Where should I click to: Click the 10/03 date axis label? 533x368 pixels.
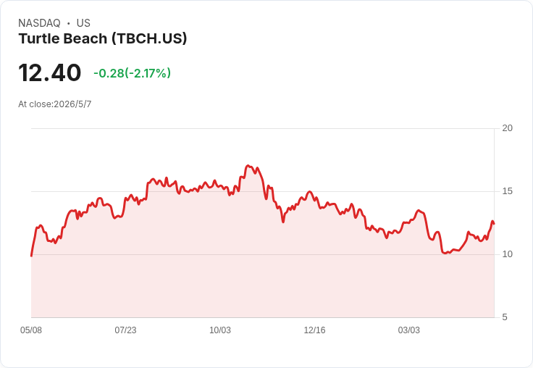[220, 330]
